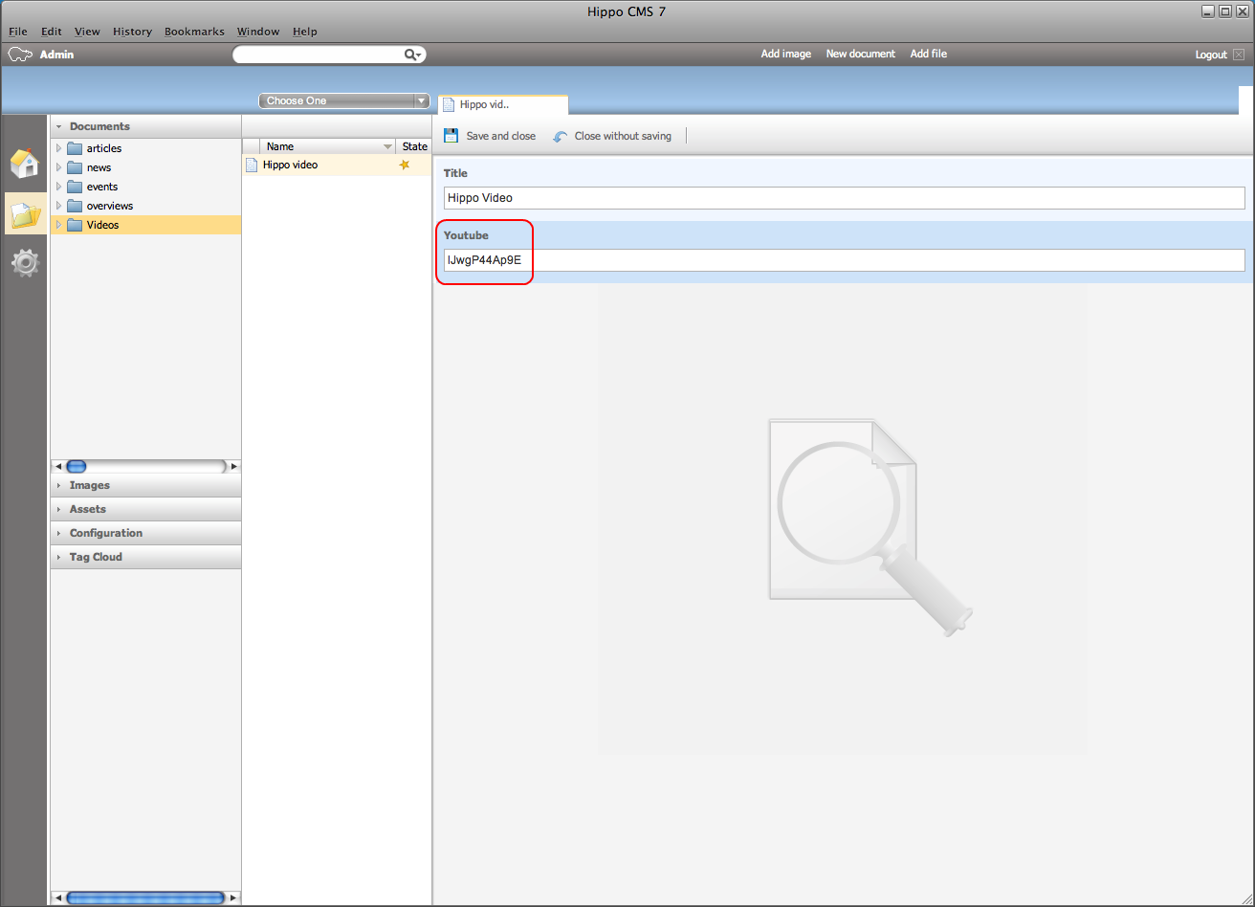The image size is (1255, 907).
Task: Expand the Images section
Action: (x=89, y=485)
